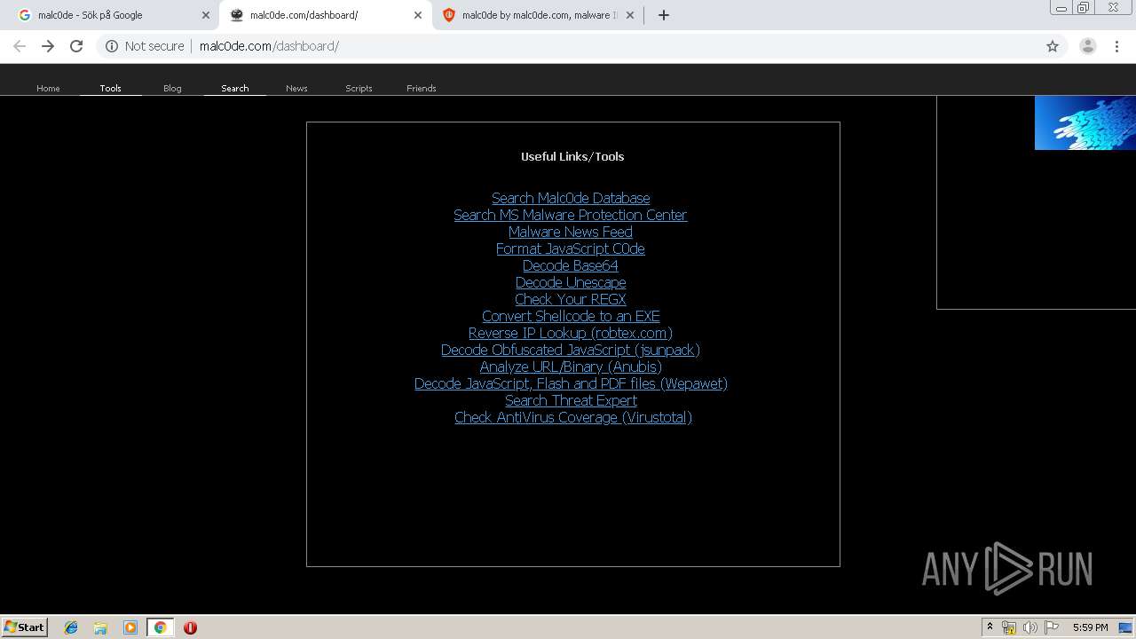Open the Tools navigation item
The height and width of the screenshot is (639, 1136).
pyautogui.click(x=110, y=88)
